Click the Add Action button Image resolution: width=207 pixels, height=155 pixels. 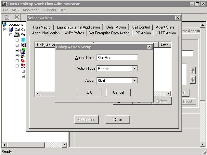point(86,120)
